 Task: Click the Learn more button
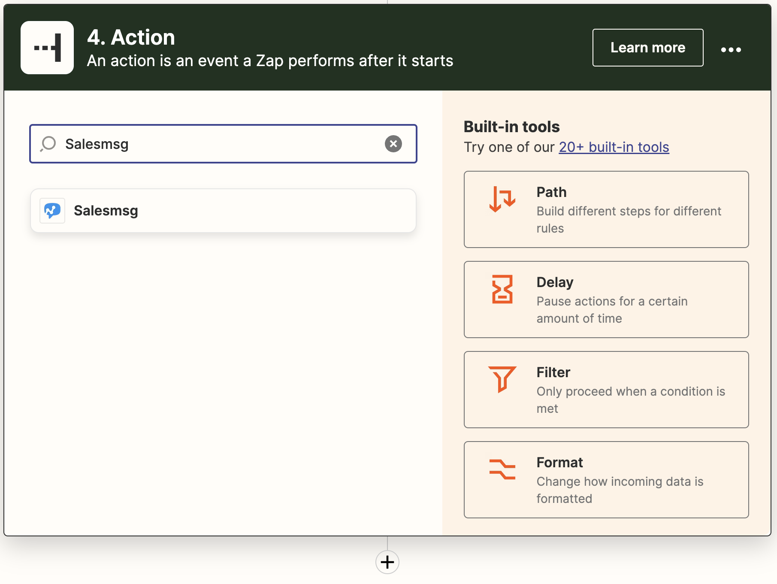(x=648, y=48)
